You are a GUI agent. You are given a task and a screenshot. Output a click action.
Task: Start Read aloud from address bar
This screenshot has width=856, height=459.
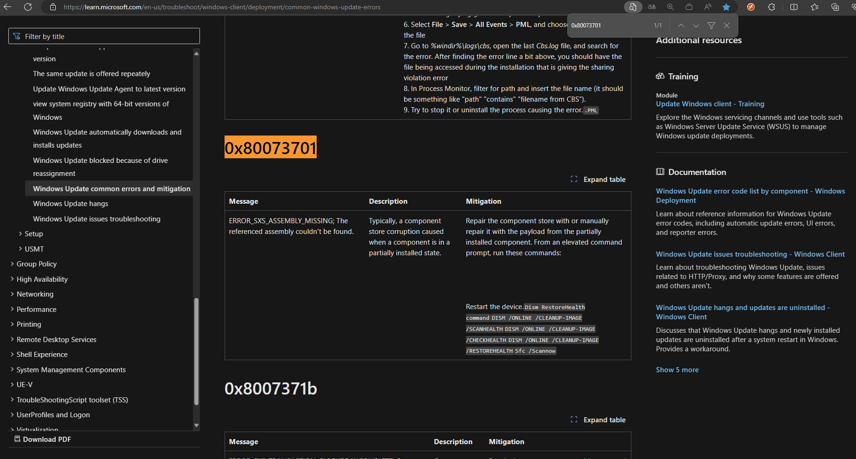click(x=708, y=7)
